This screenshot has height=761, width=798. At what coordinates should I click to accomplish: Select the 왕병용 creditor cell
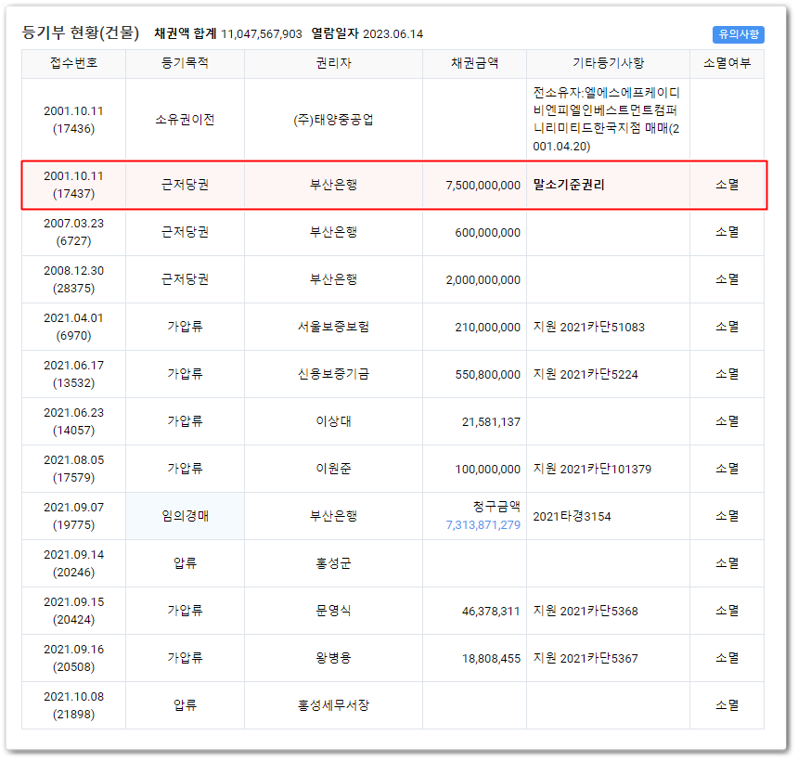(333, 658)
